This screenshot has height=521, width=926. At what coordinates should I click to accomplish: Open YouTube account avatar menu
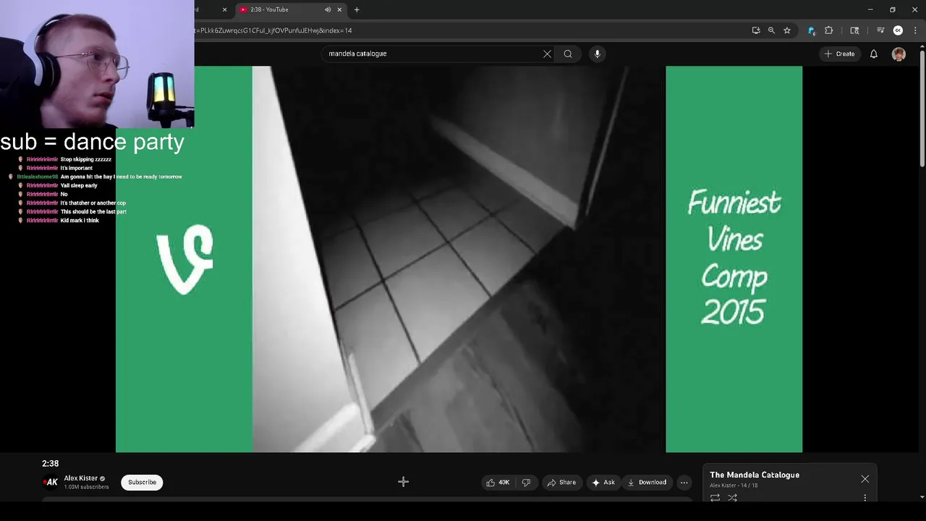(899, 54)
